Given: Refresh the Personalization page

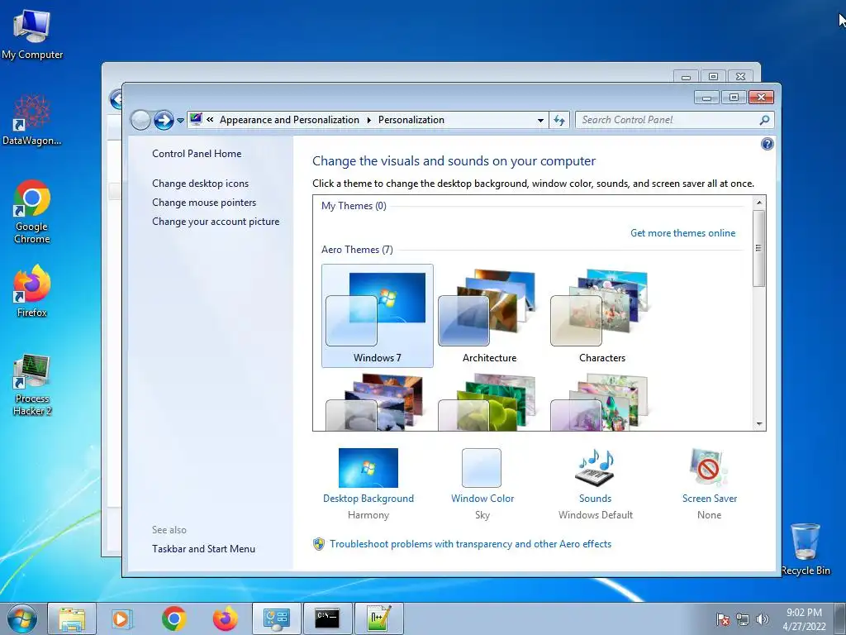Looking at the screenshot, I should pyautogui.click(x=559, y=120).
